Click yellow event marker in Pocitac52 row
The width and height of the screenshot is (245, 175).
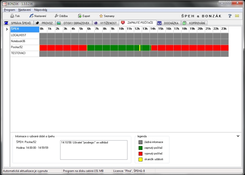point(140,48)
